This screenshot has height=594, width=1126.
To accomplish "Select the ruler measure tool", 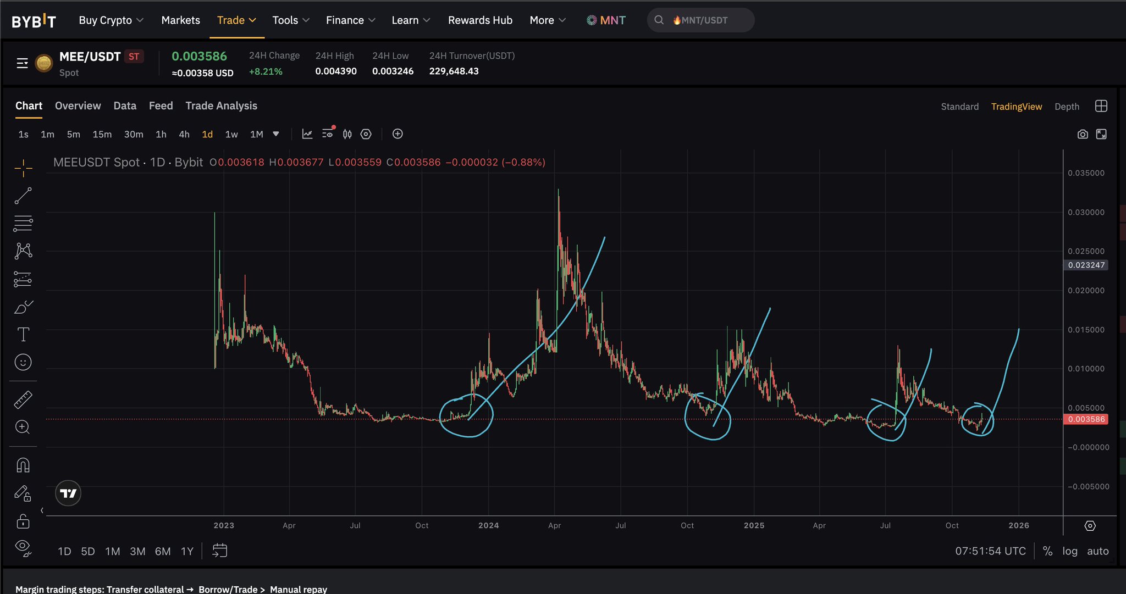I will pos(23,399).
